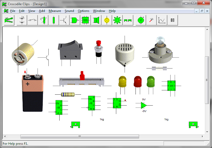Toggle the grey rocker switch component

[70, 50]
